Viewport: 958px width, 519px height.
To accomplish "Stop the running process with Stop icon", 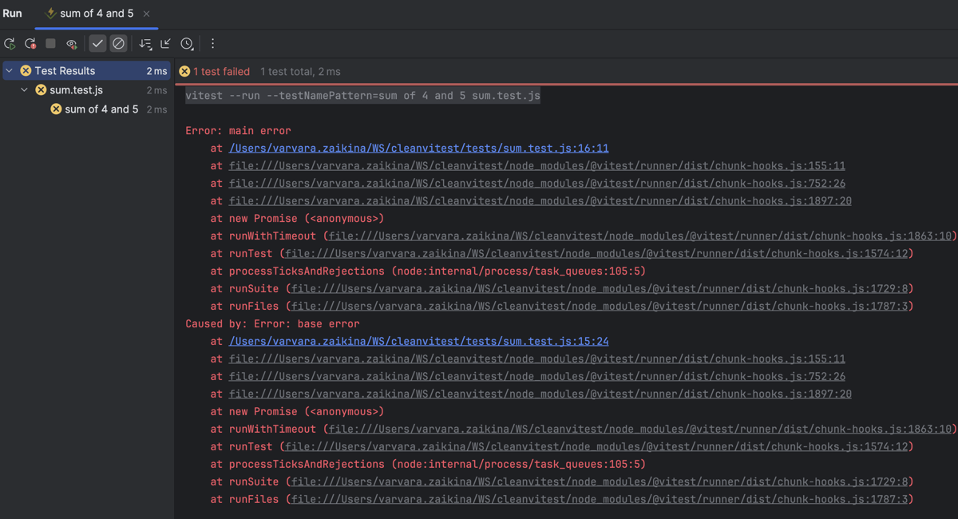I will (x=50, y=43).
